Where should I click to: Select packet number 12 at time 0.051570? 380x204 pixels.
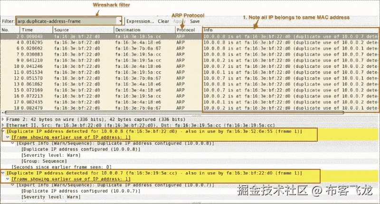point(190,78)
